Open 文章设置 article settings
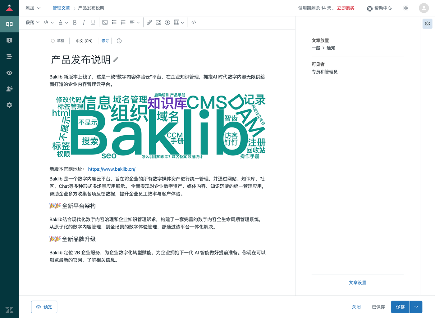The width and height of the screenshot is (435, 318). point(358,283)
